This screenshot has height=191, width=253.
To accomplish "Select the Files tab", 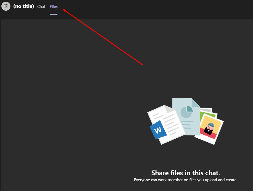I will coord(54,6).
